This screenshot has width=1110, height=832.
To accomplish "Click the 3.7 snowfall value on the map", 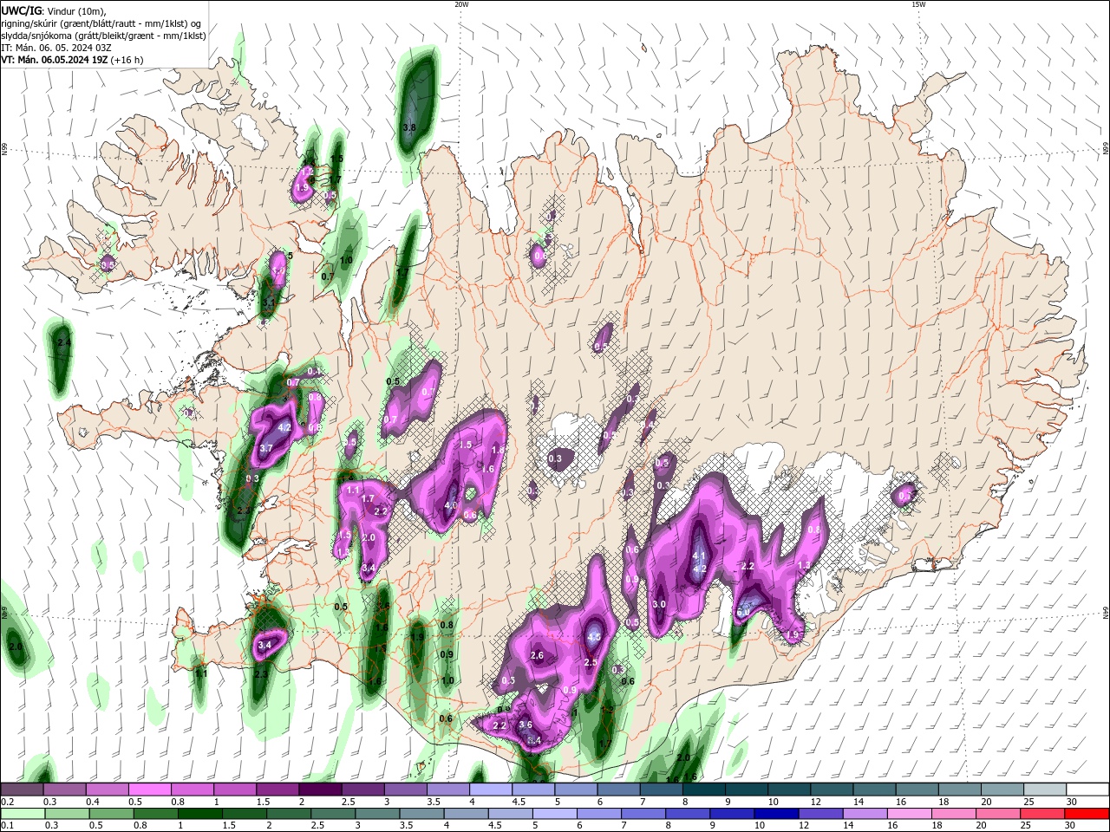I will pos(266,448).
